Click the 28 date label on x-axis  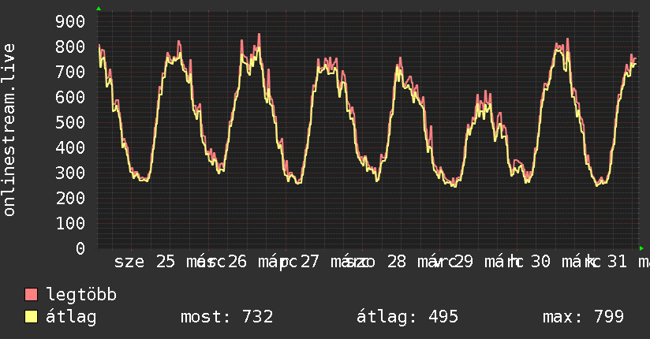pos(397,262)
